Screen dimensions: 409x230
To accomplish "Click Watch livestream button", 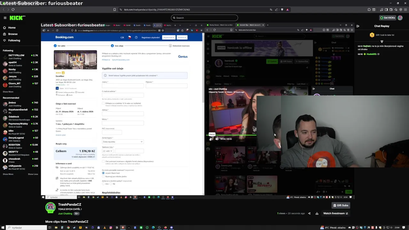I will [x=336, y=213].
